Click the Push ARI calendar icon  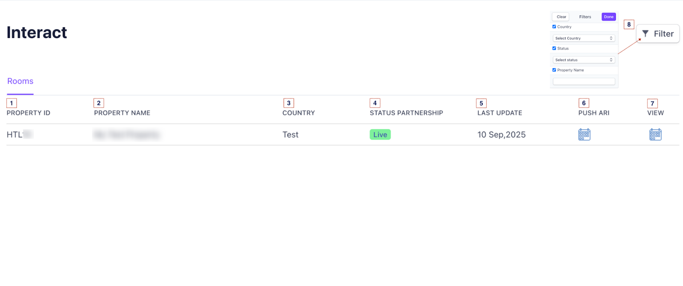point(584,134)
